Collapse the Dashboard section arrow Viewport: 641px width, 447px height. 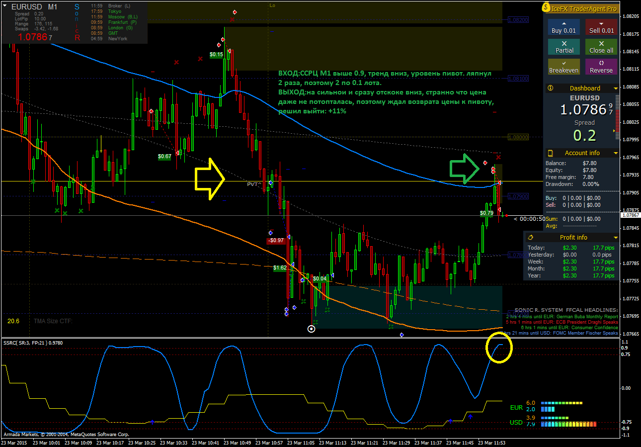pos(616,89)
